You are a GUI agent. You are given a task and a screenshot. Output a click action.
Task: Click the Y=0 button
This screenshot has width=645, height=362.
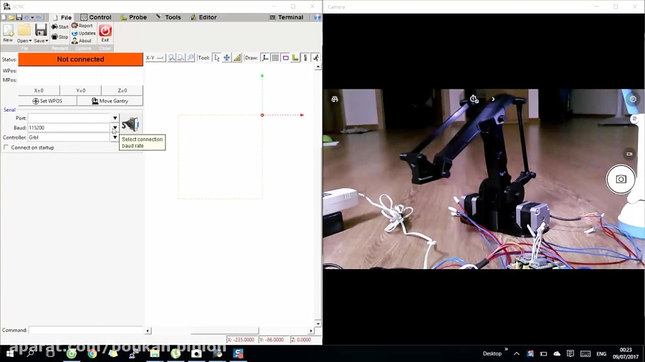click(x=80, y=90)
